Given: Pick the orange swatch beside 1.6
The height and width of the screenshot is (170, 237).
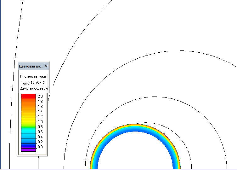Looking at the screenshot, I should [x=28, y=106].
